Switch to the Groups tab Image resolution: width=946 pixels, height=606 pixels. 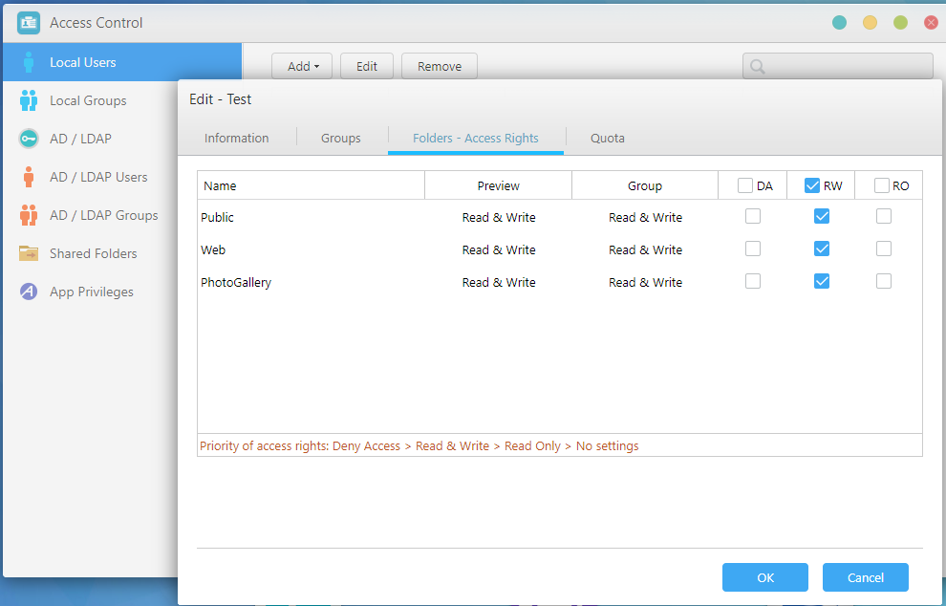coord(341,139)
